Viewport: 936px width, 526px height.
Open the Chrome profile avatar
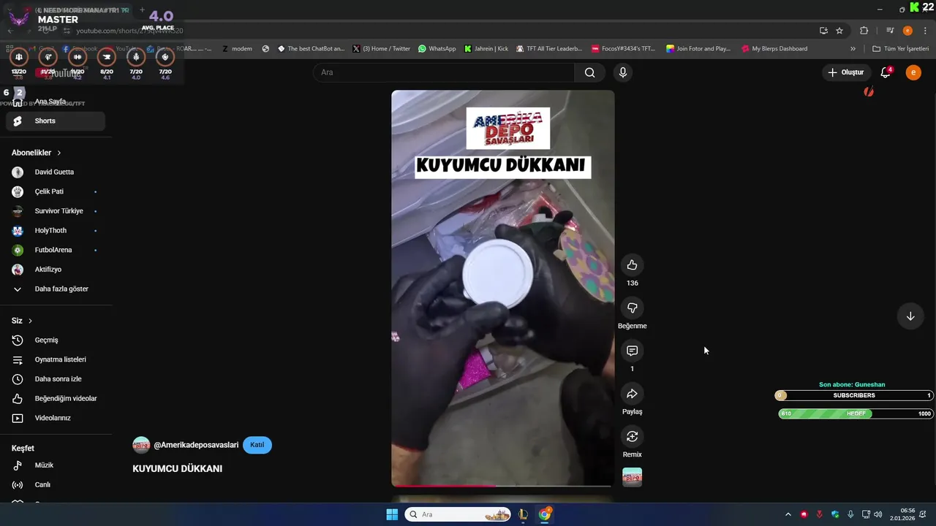point(907,31)
